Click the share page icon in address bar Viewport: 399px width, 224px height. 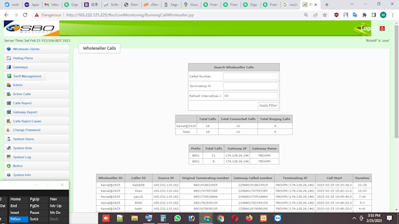tap(315, 15)
